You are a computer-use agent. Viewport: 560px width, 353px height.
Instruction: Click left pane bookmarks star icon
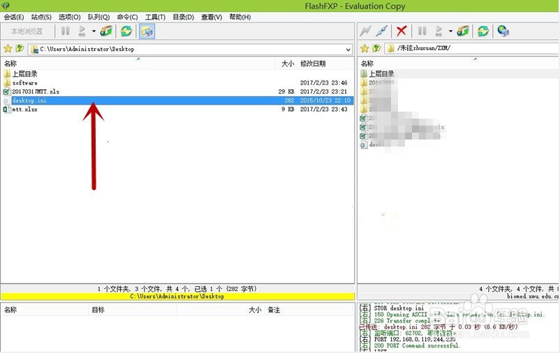[8, 48]
